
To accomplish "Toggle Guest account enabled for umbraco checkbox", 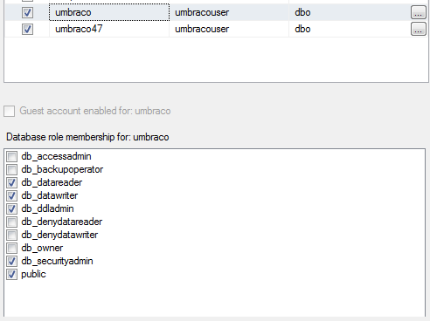I will pyautogui.click(x=10, y=111).
